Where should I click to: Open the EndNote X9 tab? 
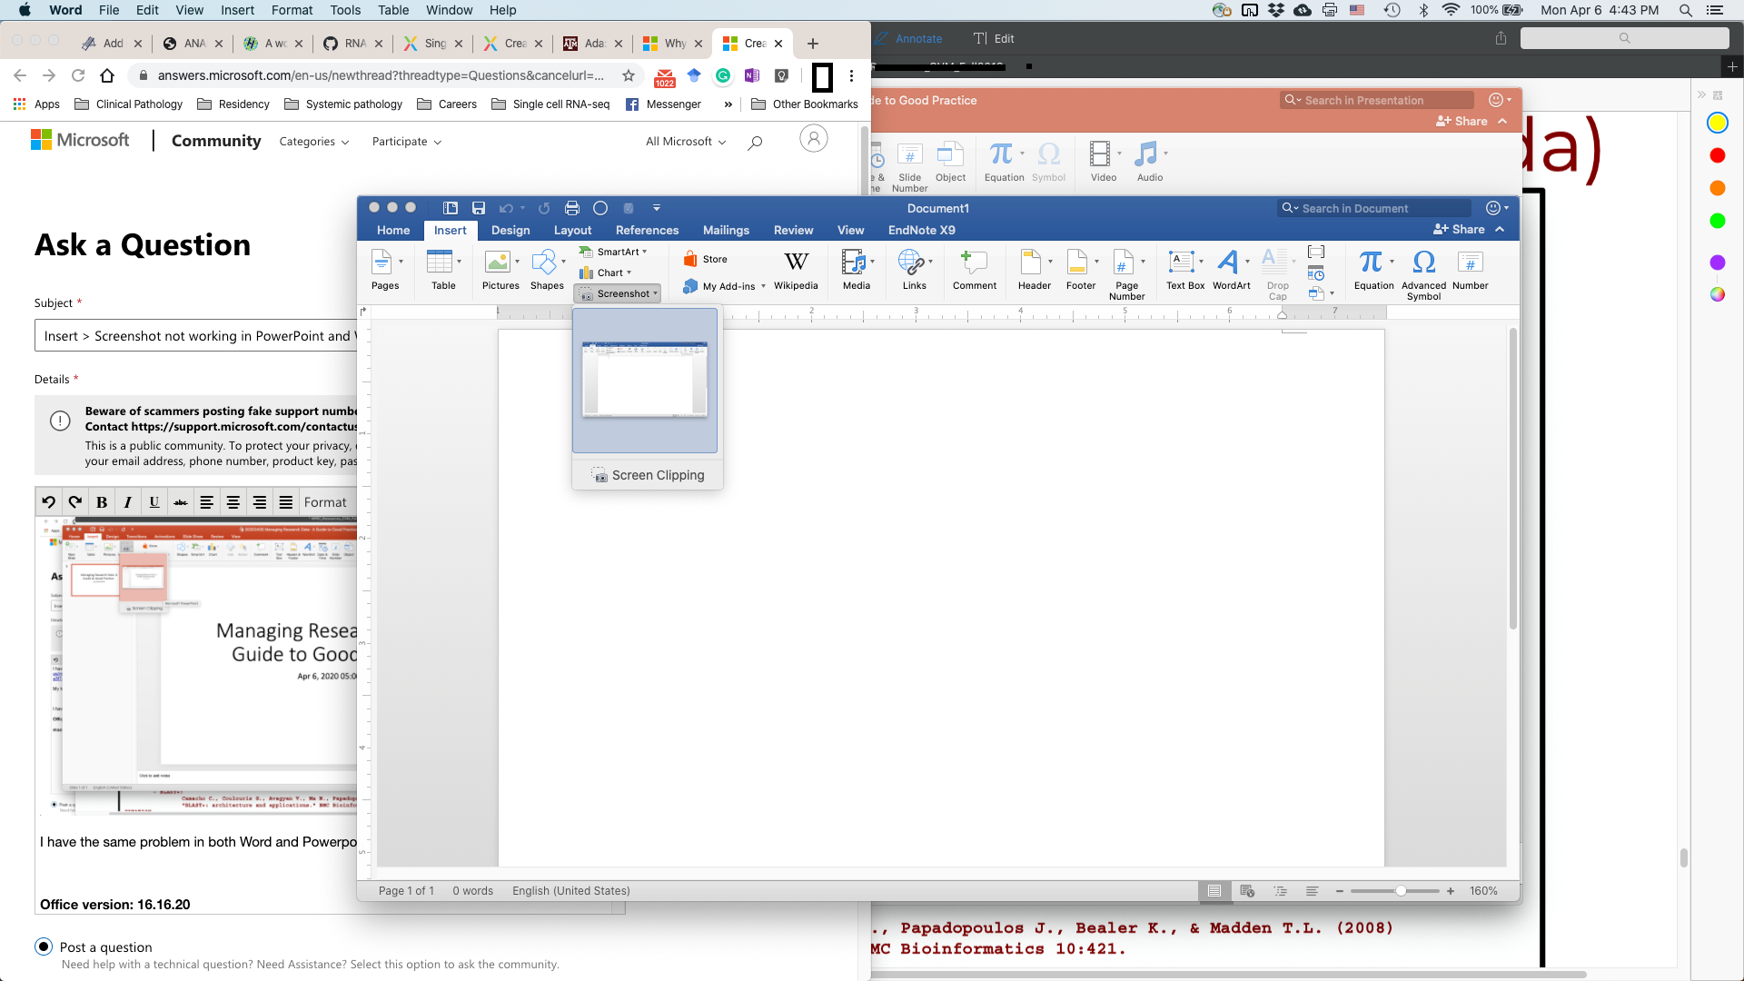click(921, 230)
